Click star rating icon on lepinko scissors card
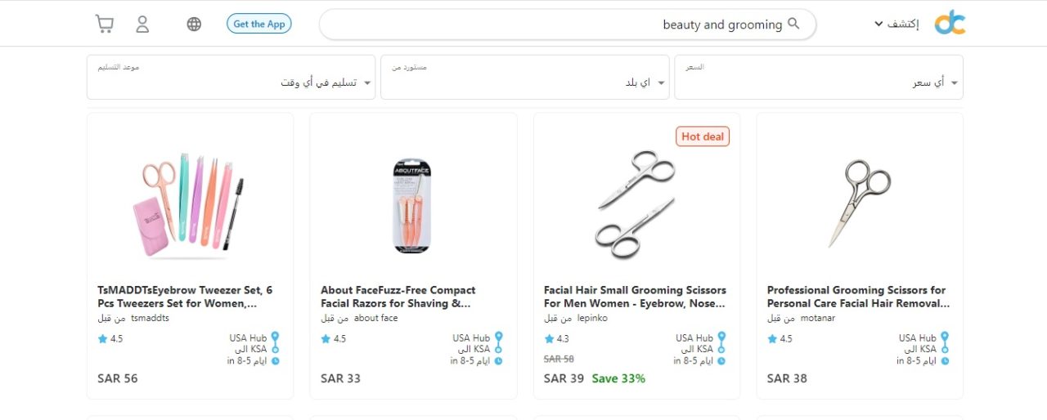The height and width of the screenshot is (420, 1047). (549, 338)
